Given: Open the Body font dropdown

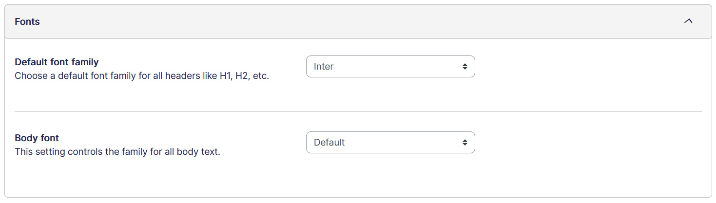Looking at the screenshot, I should 390,143.
